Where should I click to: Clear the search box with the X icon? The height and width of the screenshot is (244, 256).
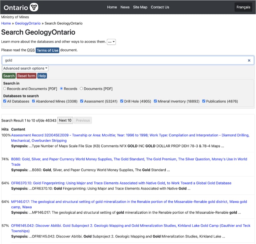click(249, 61)
